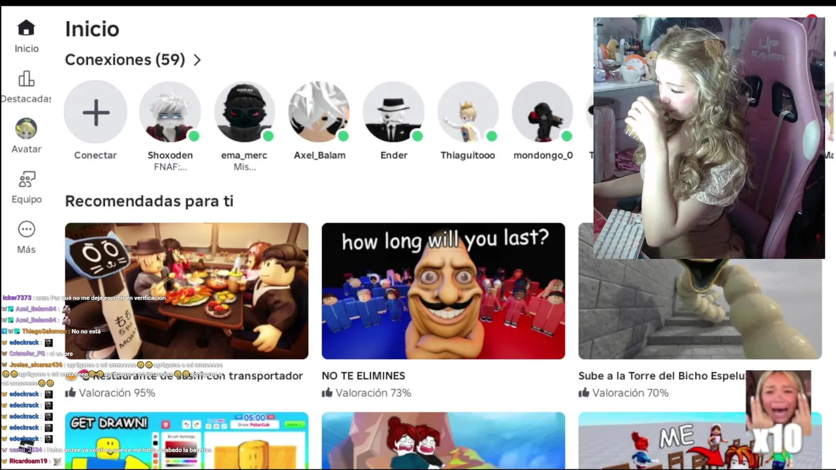Open the Inicio home icon in sidebar
The height and width of the screenshot is (470, 836).
(26, 27)
